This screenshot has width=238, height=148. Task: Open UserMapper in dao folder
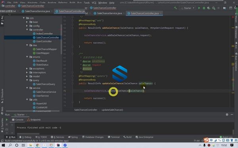point(41,53)
